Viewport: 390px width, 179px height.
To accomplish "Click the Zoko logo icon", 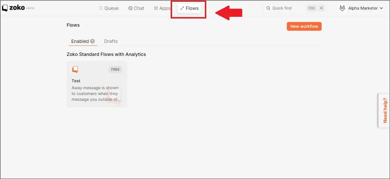I will tap(5, 8).
